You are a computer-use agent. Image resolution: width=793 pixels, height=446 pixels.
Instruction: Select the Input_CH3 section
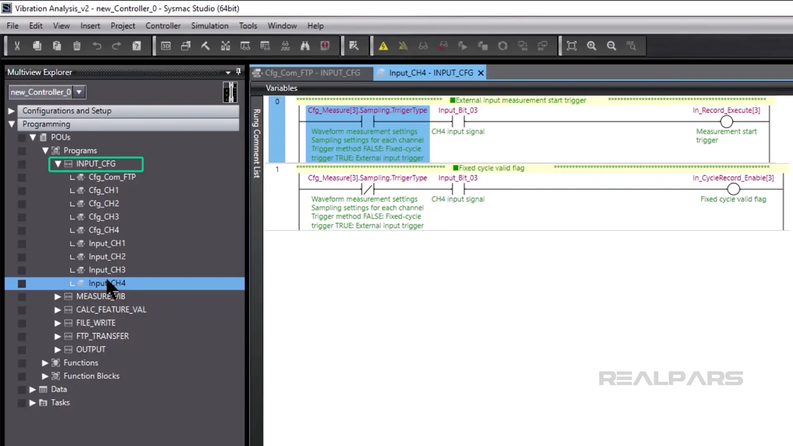pos(107,270)
